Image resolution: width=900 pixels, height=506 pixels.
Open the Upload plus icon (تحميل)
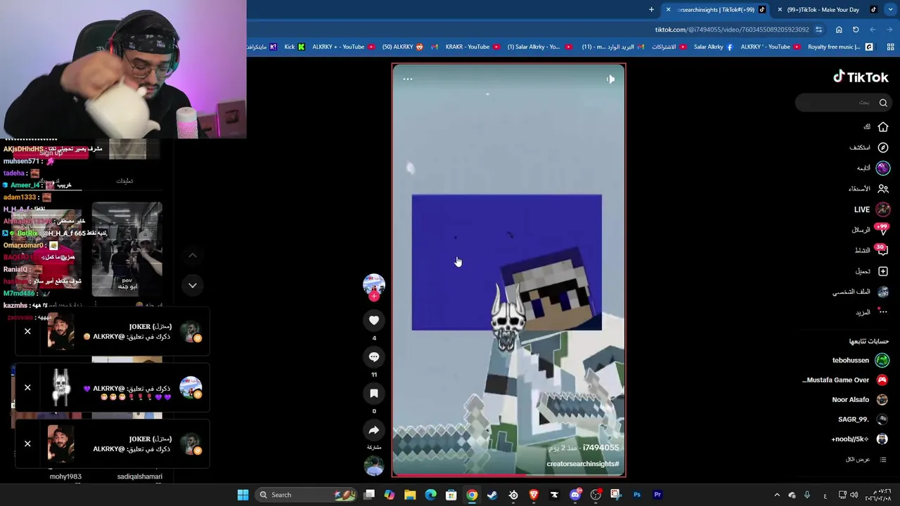[882, 271]
